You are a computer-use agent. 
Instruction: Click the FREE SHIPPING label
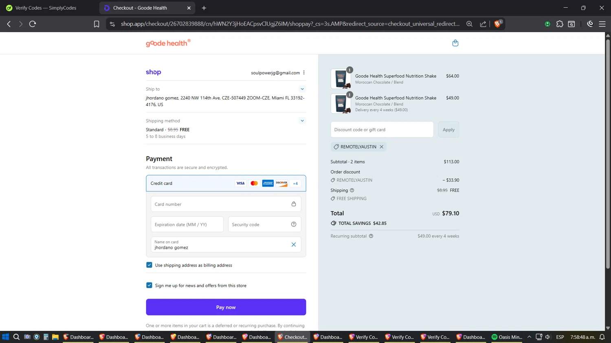352,198
